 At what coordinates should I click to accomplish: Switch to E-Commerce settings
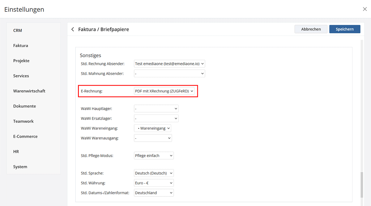[x=25, y=136]
